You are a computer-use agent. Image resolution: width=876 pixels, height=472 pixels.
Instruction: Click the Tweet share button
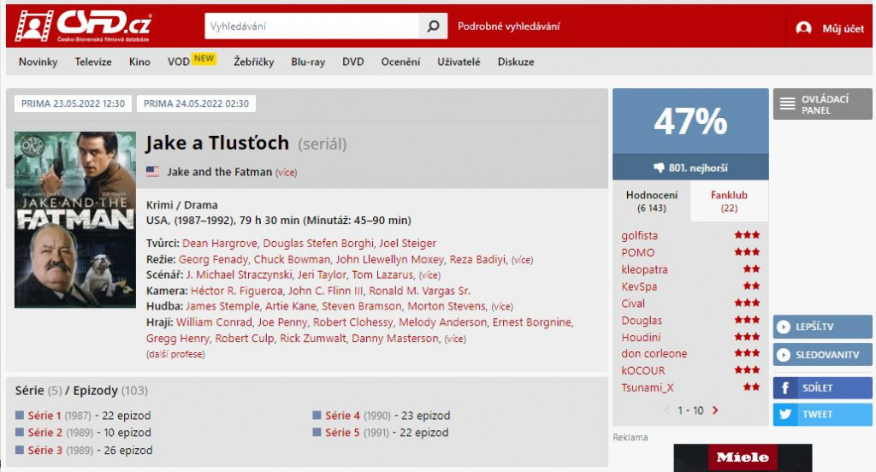tap(822, 415)
